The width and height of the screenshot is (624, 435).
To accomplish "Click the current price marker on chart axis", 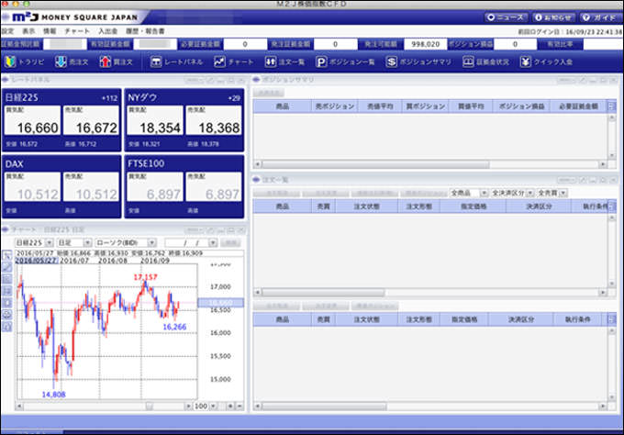I will (221, 303).
